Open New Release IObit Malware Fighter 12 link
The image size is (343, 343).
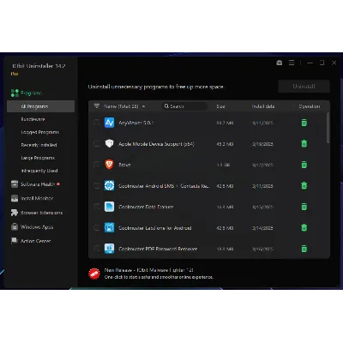click(x=148, y=270)
